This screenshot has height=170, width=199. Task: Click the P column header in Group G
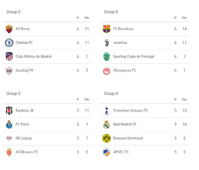tap(78, 100)
